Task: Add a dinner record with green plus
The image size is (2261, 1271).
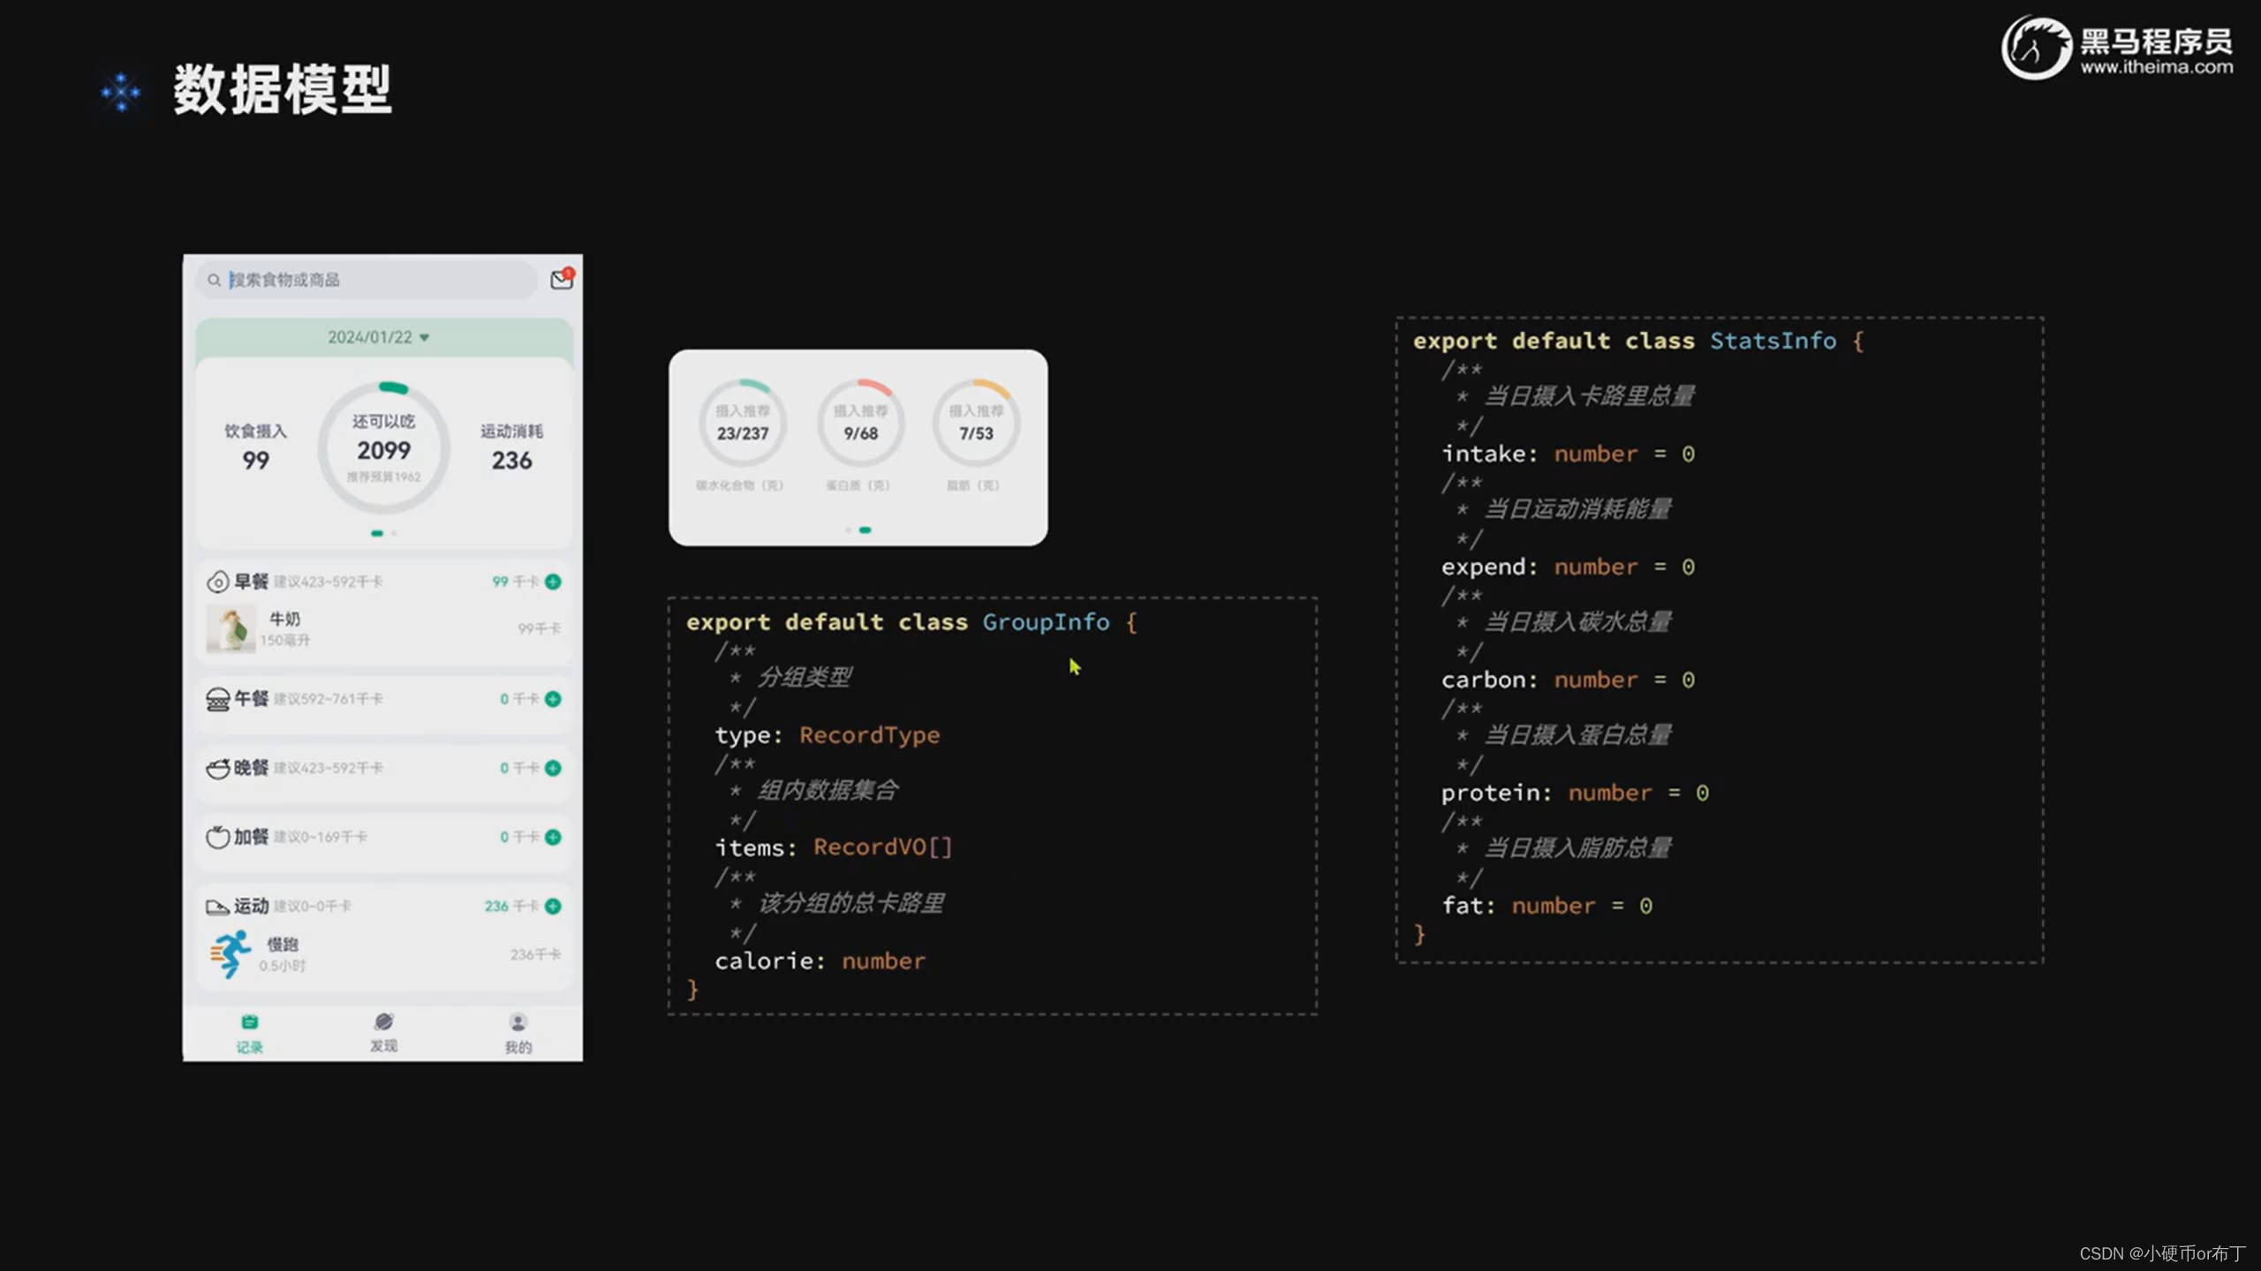Action: tap(553, 768)
